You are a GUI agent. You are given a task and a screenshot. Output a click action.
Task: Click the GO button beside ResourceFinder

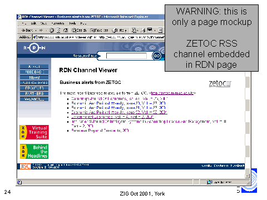pos(157,56)
